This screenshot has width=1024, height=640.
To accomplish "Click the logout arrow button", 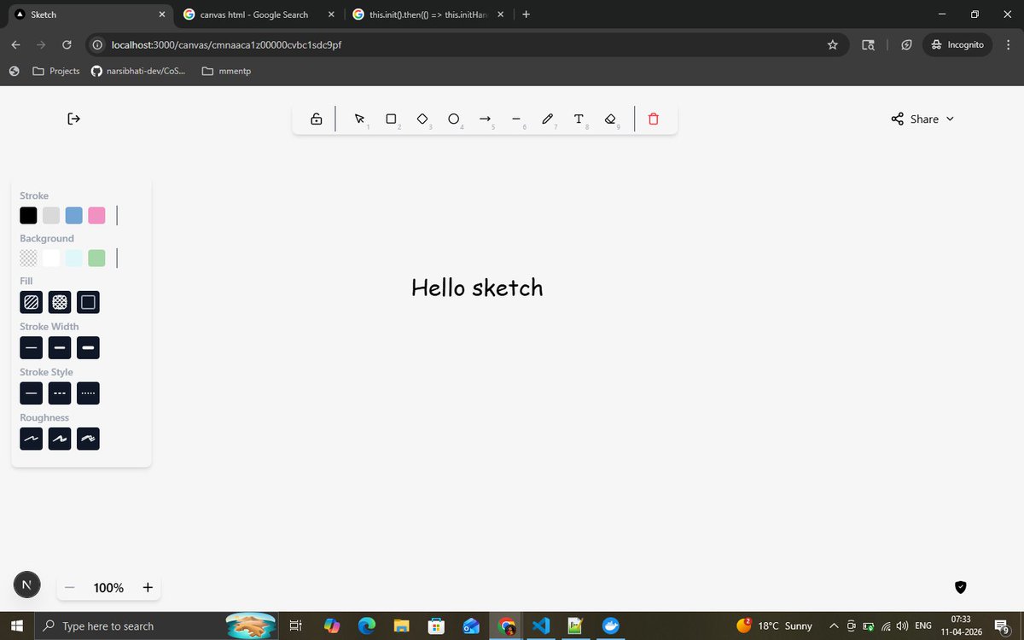I will 73,119.
